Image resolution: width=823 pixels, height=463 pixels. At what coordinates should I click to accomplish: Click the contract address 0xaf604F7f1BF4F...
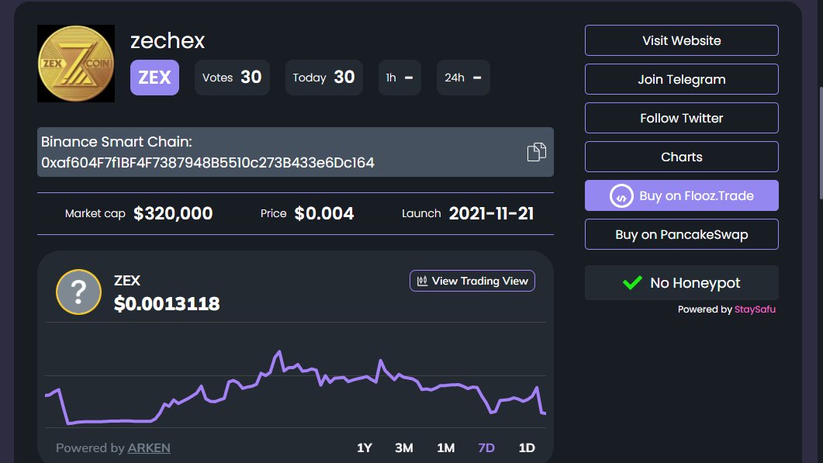tap(208, 163)
